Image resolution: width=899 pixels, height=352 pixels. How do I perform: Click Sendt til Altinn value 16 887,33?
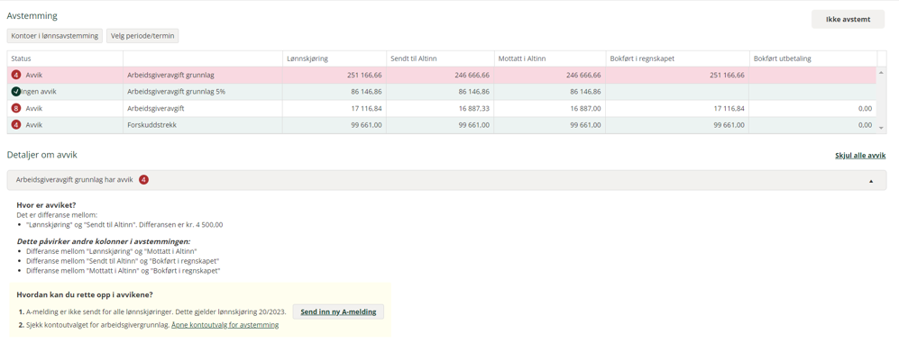click(x=474, y=108)
